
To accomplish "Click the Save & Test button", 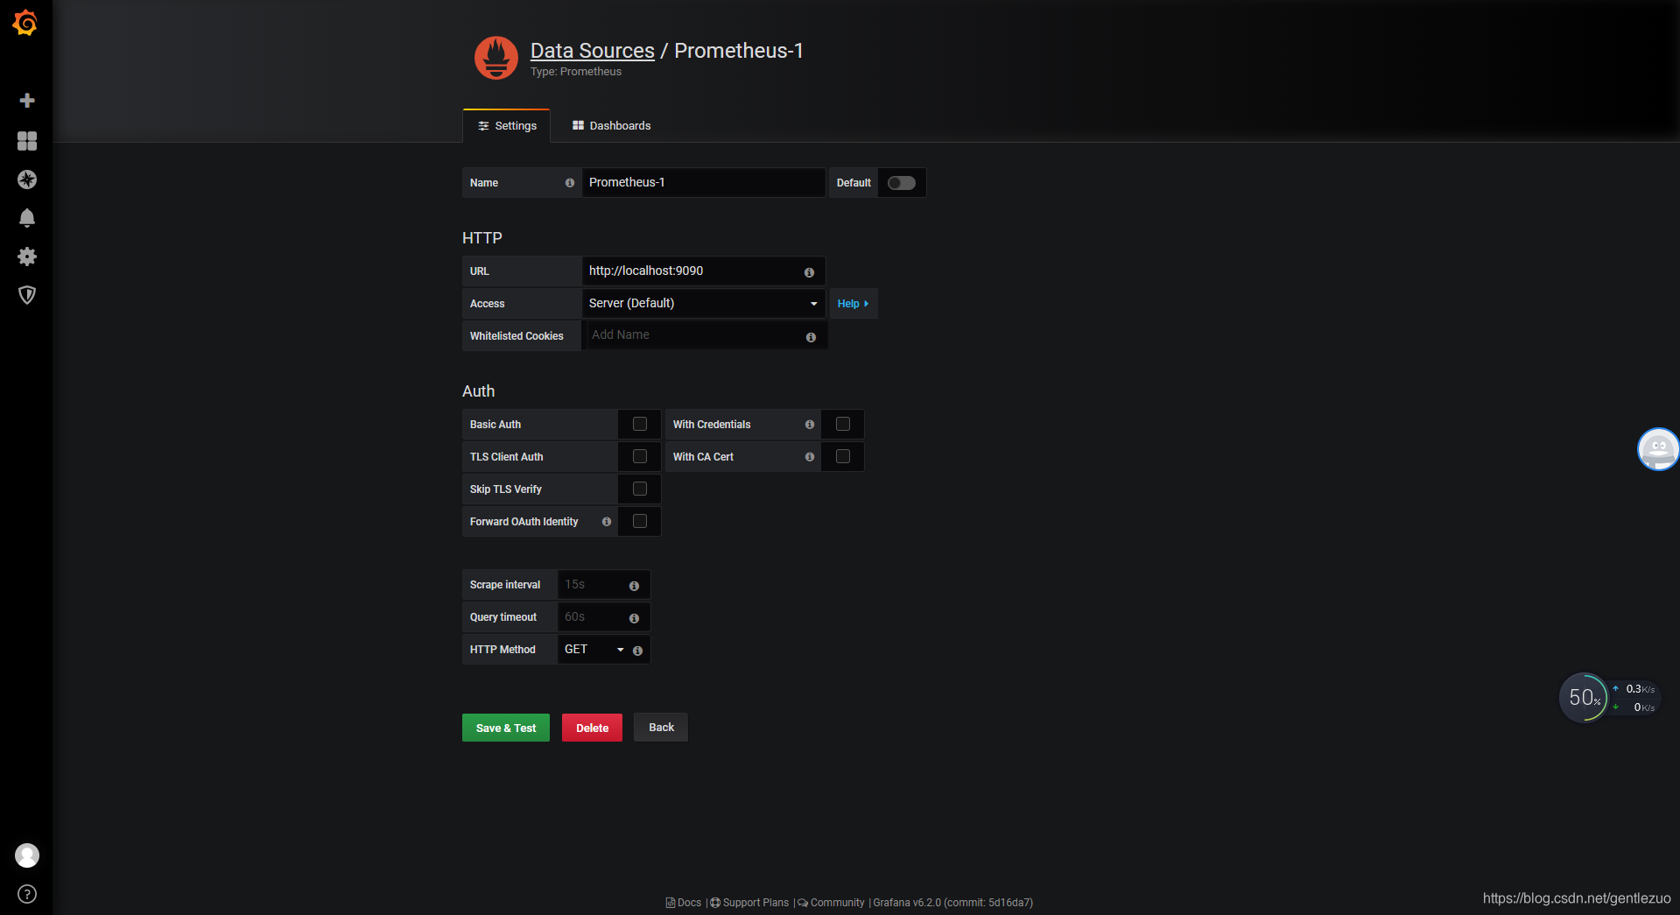I will 506,728.
